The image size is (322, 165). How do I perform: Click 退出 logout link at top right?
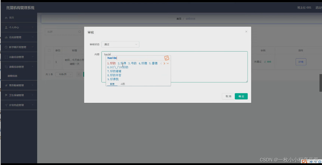(x=318, y=8)
